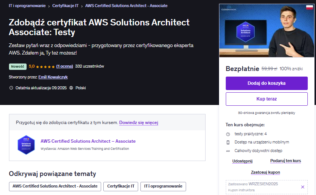Click the five-star rating icons
316x195 pixels.
click(x=45, y=66)
